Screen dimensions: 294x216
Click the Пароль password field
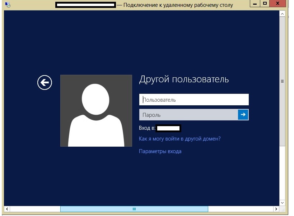click(x=188, y=115)
